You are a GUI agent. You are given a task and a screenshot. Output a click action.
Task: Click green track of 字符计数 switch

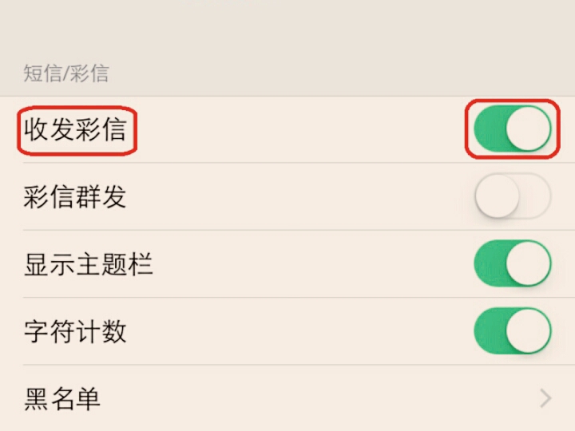(x=487, y=330)
